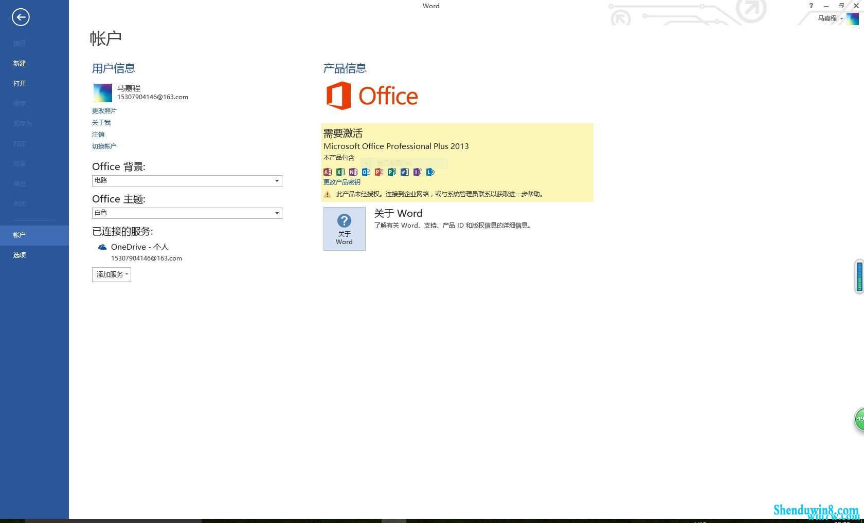Click the blue meter widget at right edge
The image size is (864, 523).
(x=859, y=277)
